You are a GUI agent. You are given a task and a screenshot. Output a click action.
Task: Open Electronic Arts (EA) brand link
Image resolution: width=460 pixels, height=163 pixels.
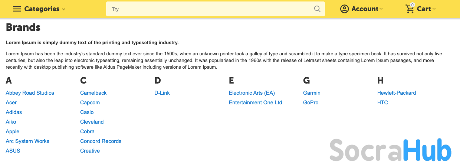[252, 93]
